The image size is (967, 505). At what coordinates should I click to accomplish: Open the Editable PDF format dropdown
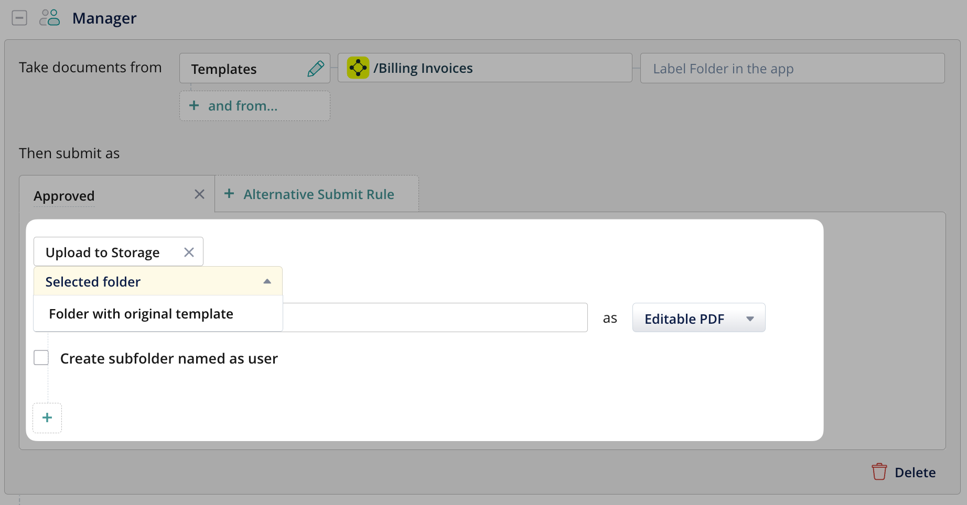coord(699,319)
